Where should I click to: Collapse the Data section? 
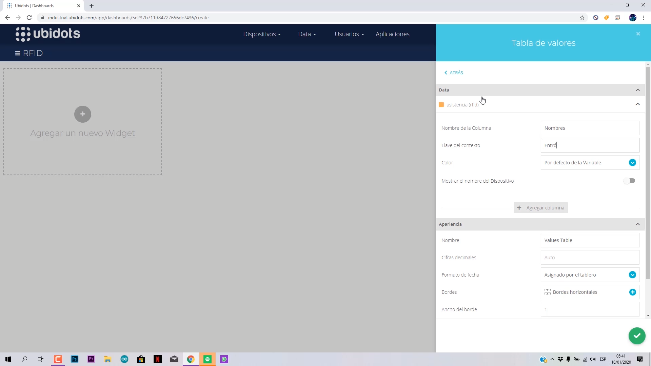point(637,90)
